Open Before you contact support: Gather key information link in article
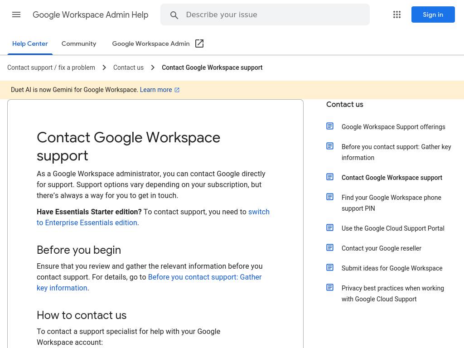The width and height of the screenshot is (464, 348). 204,277
